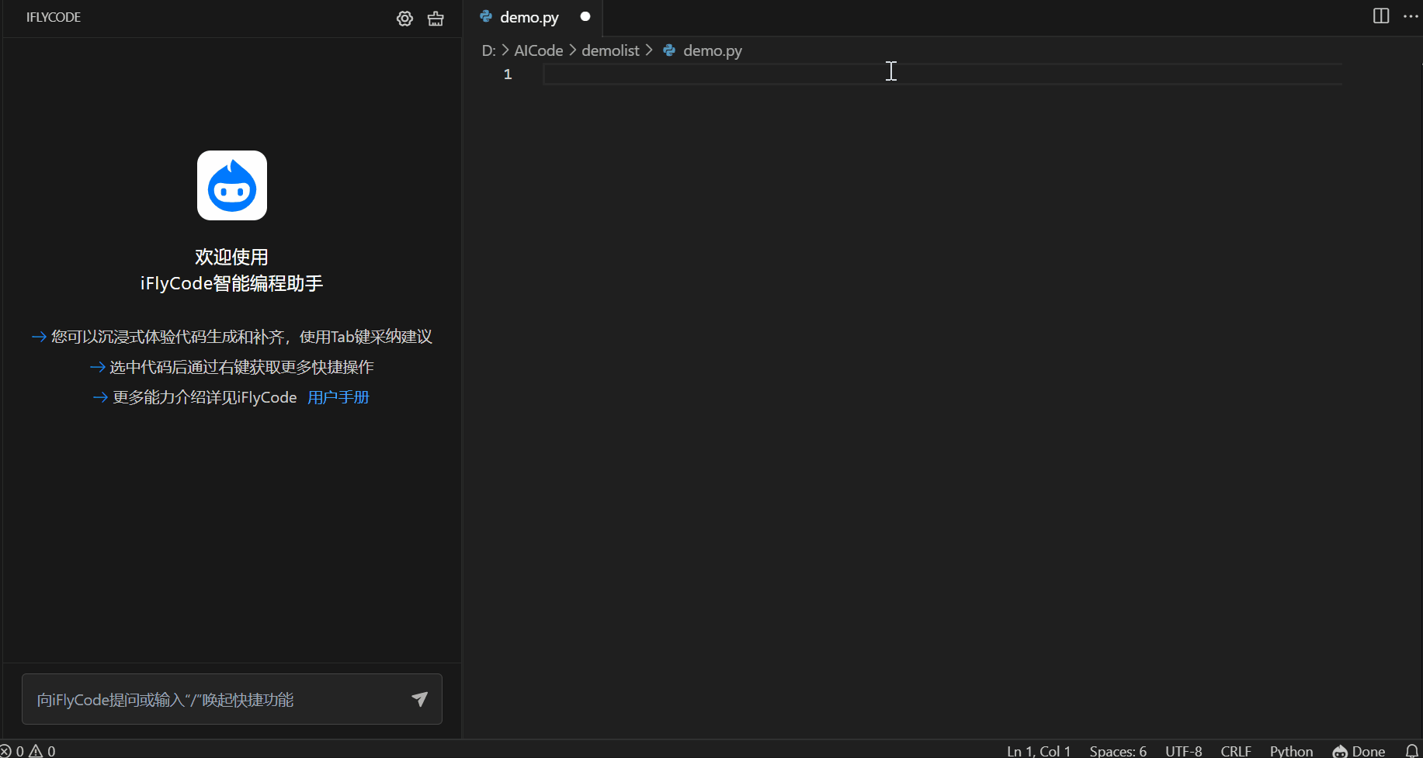Open the notifications bell in status bar
The height and width of the screenshot is (758, 1423).
pyautogui.click(x=1411, y=750)
